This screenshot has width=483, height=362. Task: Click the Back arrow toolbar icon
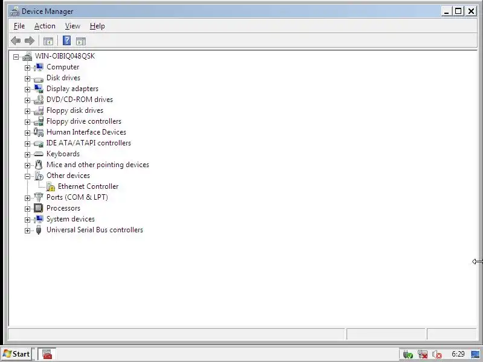coord(16,40)
